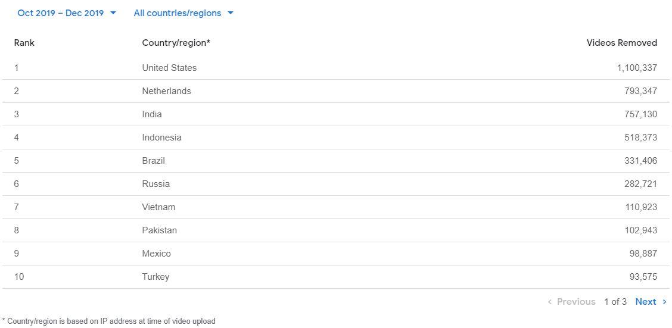Click the Videos Removed column header
The width and height of the screenshot is (672, 328).
pyautogui.click(x=621, y=43)
